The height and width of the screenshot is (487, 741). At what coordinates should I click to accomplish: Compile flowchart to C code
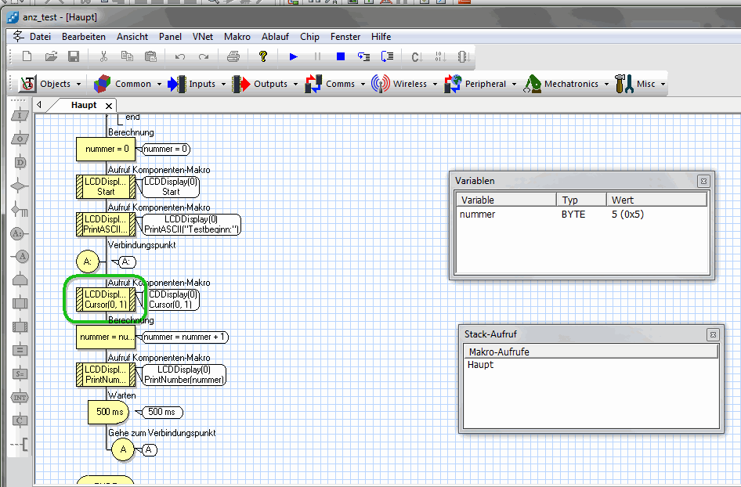pos(417,57)
